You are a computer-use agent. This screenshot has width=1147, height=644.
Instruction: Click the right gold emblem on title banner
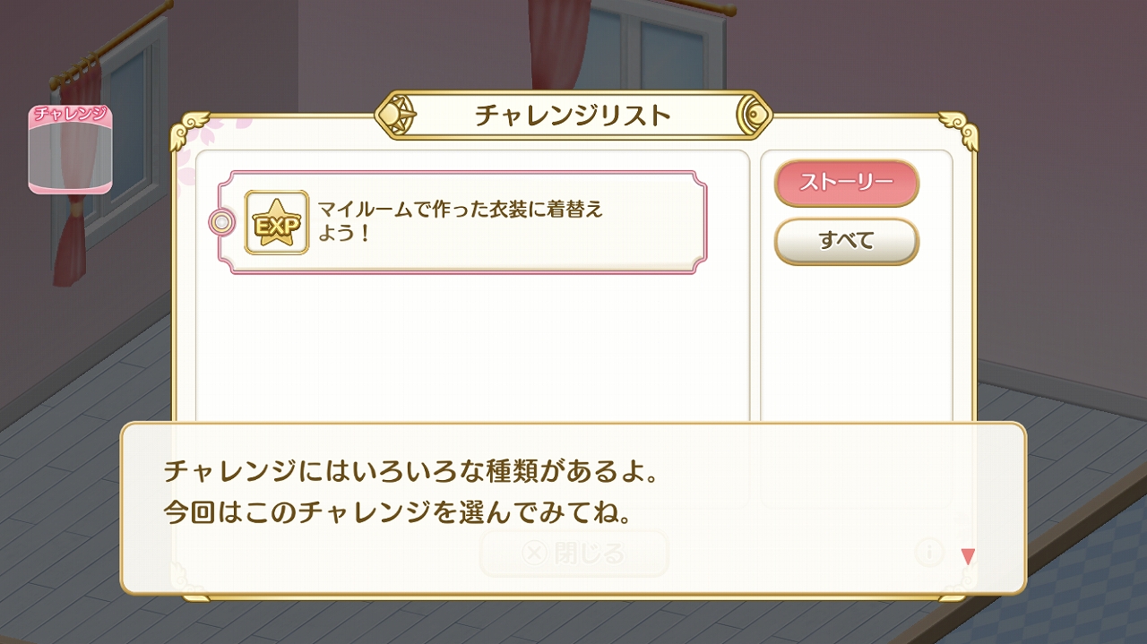click(751, 115)
